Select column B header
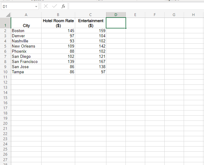This screenshot has width=204, height=165. pos(58,15)
